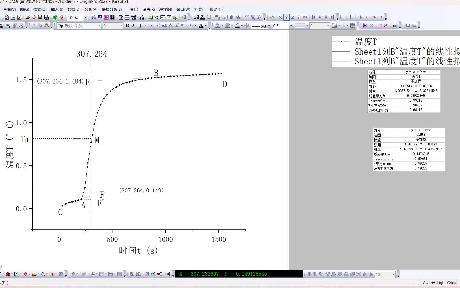Screen dimensions: 460x288
Task: Click the Save Project floppy disk icon
Action: [x=40, y=17]
